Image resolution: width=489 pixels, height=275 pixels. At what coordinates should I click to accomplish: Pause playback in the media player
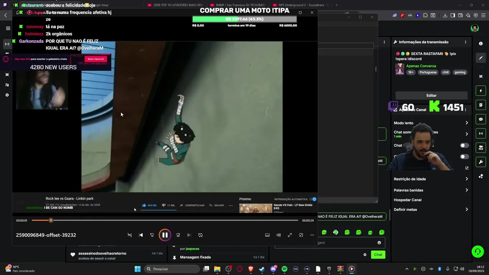pos(165,235)
